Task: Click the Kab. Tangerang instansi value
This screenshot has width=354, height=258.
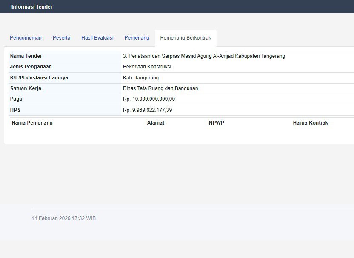Action: (140, 78)
